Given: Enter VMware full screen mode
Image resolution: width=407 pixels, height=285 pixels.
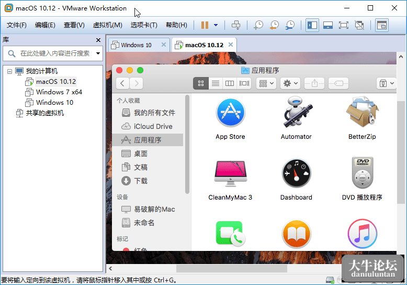Looking at the screenshot, I should click(344, 25).
